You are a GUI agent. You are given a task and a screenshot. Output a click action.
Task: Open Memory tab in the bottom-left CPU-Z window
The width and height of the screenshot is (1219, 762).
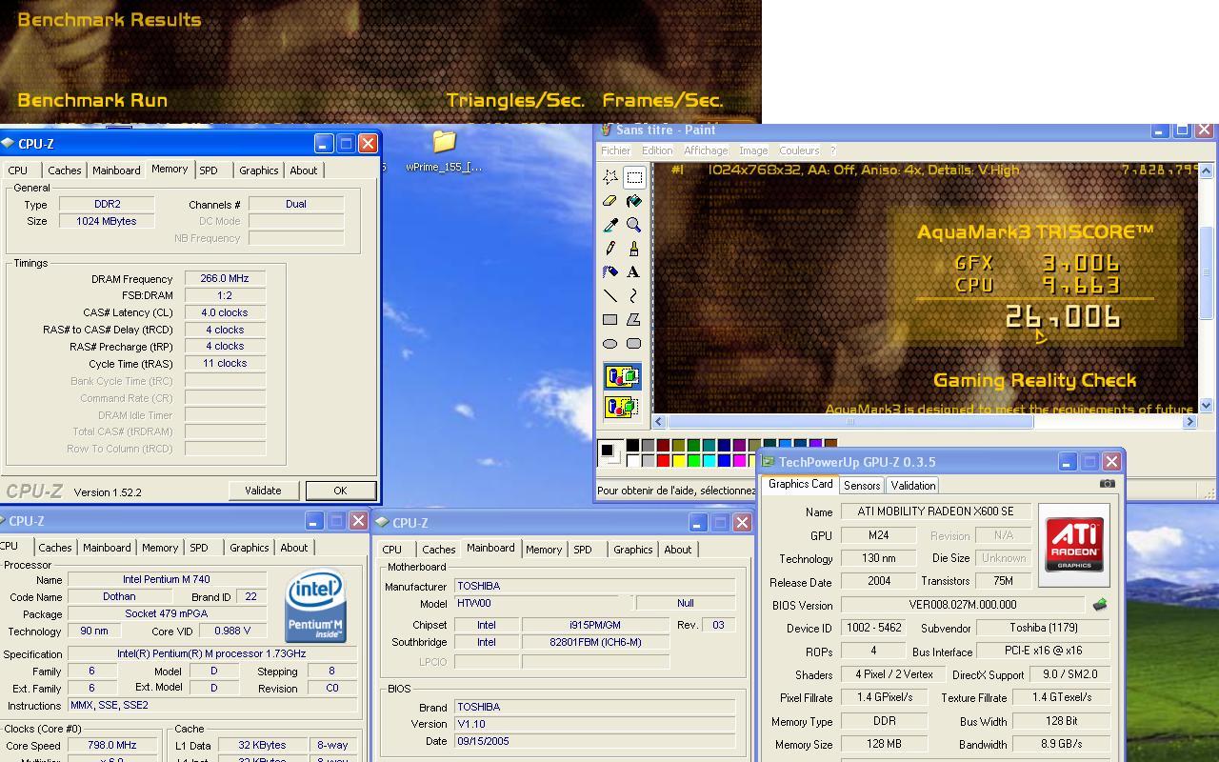[x=160, y=548]
